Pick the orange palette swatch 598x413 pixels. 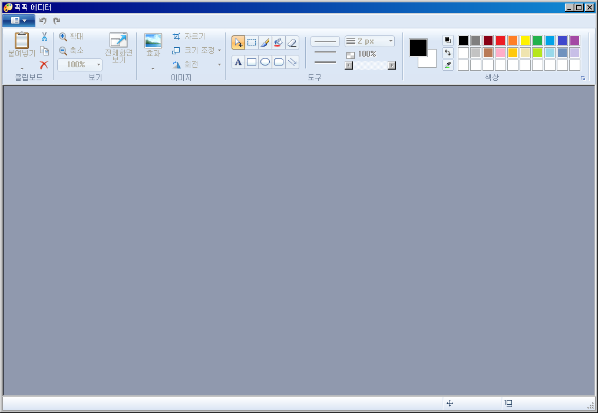tap(513, 40)
